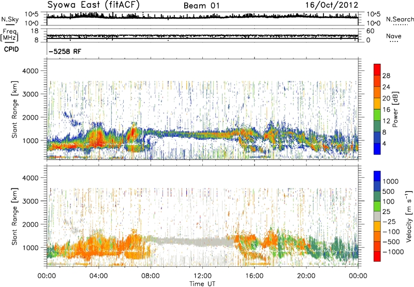Image resolution: width=414 pixels, height=287 pixels.
Task: Click '1000' tick on the power panel range axis
Action: coord(31,140)
